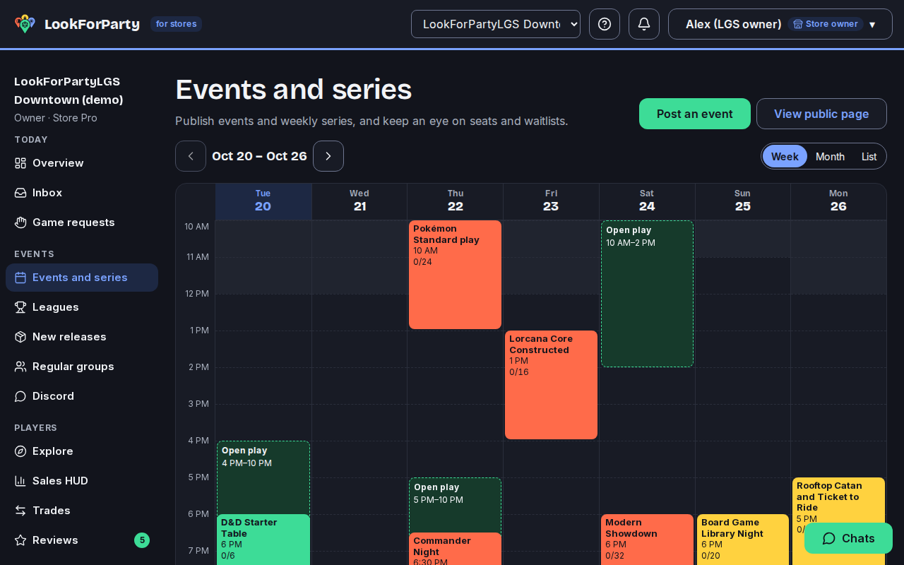Click the Oct 20 – Oct 26 date range
904x565 pixels.
[x=259, y=156]
